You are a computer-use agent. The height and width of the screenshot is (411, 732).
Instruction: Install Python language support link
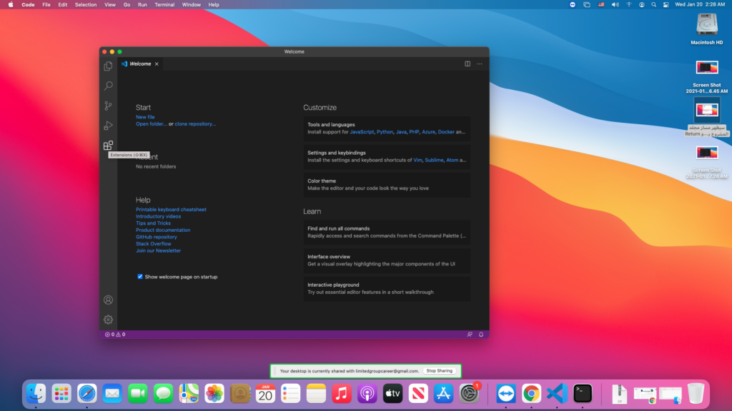pos(385,132)
